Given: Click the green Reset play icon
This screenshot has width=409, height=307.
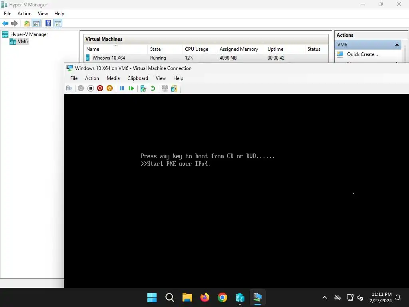Looking at the screenshot, I should coord(131,88).
